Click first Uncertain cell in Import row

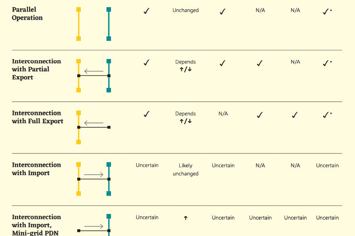coord(147,165)
